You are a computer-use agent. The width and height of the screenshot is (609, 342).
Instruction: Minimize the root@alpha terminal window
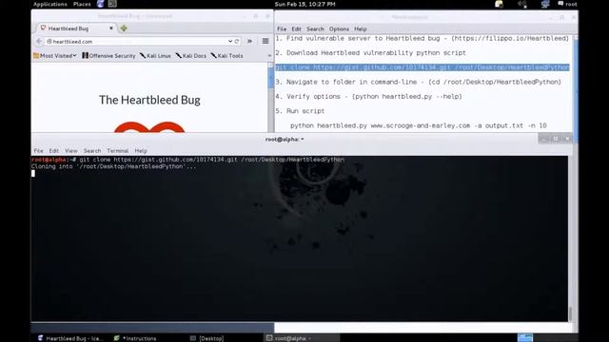pos(544,139)
